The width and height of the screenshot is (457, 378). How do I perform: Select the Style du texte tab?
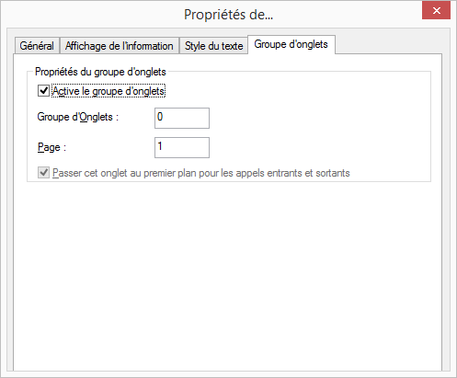pyautogui.click(x=213, y=46)
